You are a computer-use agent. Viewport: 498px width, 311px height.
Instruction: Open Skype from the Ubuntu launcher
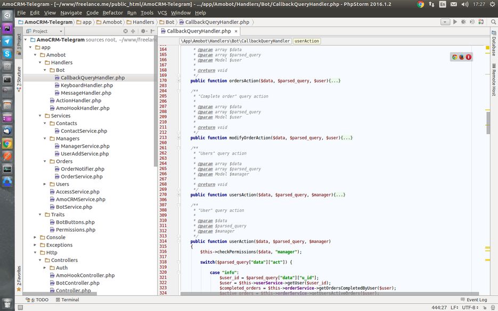[x=7, y=54]
